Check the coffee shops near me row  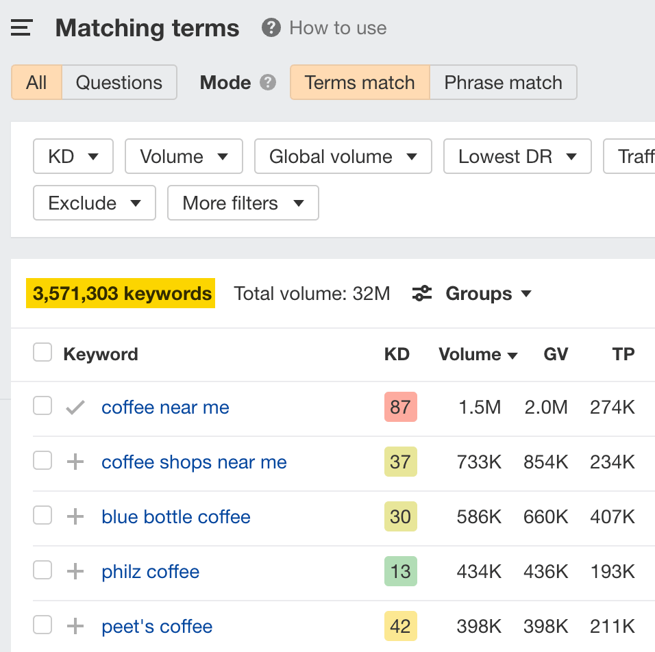(x=42, y=460)
